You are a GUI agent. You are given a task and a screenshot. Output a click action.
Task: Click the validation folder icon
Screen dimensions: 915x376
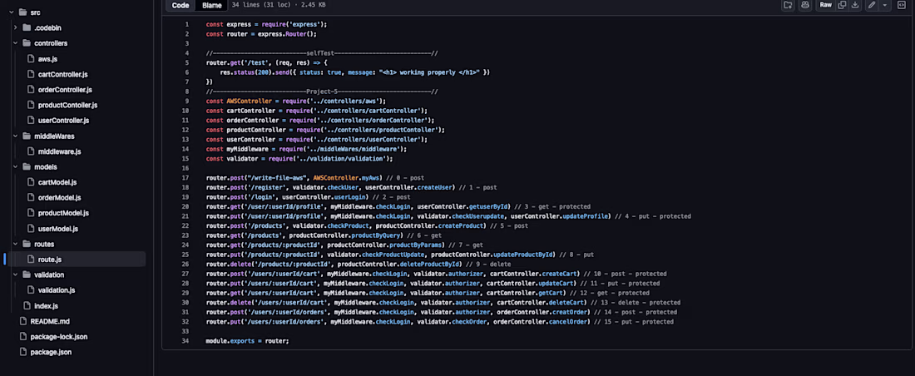[x=27, y=275]
